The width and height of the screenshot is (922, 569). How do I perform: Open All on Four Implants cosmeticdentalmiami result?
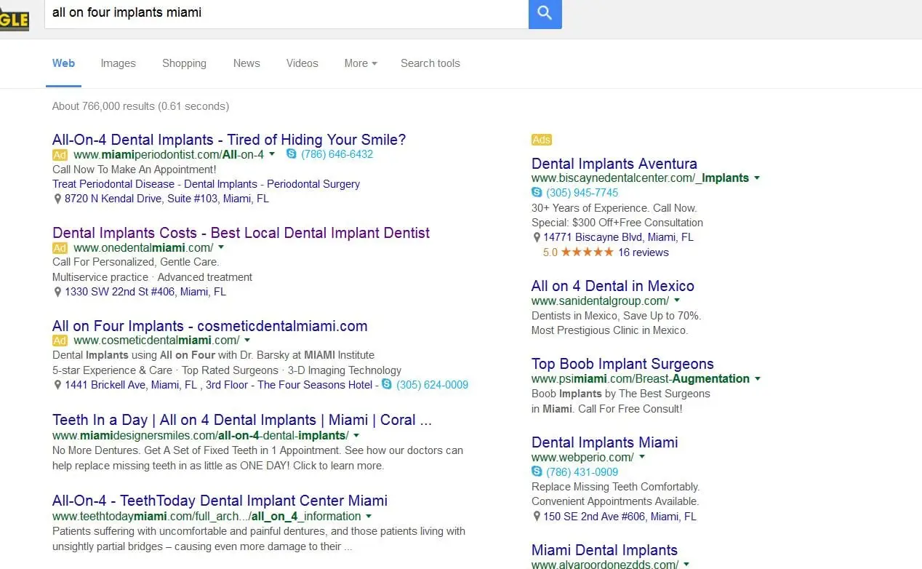pos(210,326)
